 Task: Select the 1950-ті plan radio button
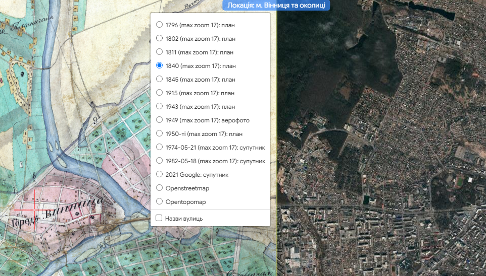(159, 133)
